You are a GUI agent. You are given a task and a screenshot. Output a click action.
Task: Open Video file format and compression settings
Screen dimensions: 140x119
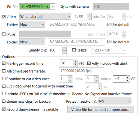click(x=100, y=110)
